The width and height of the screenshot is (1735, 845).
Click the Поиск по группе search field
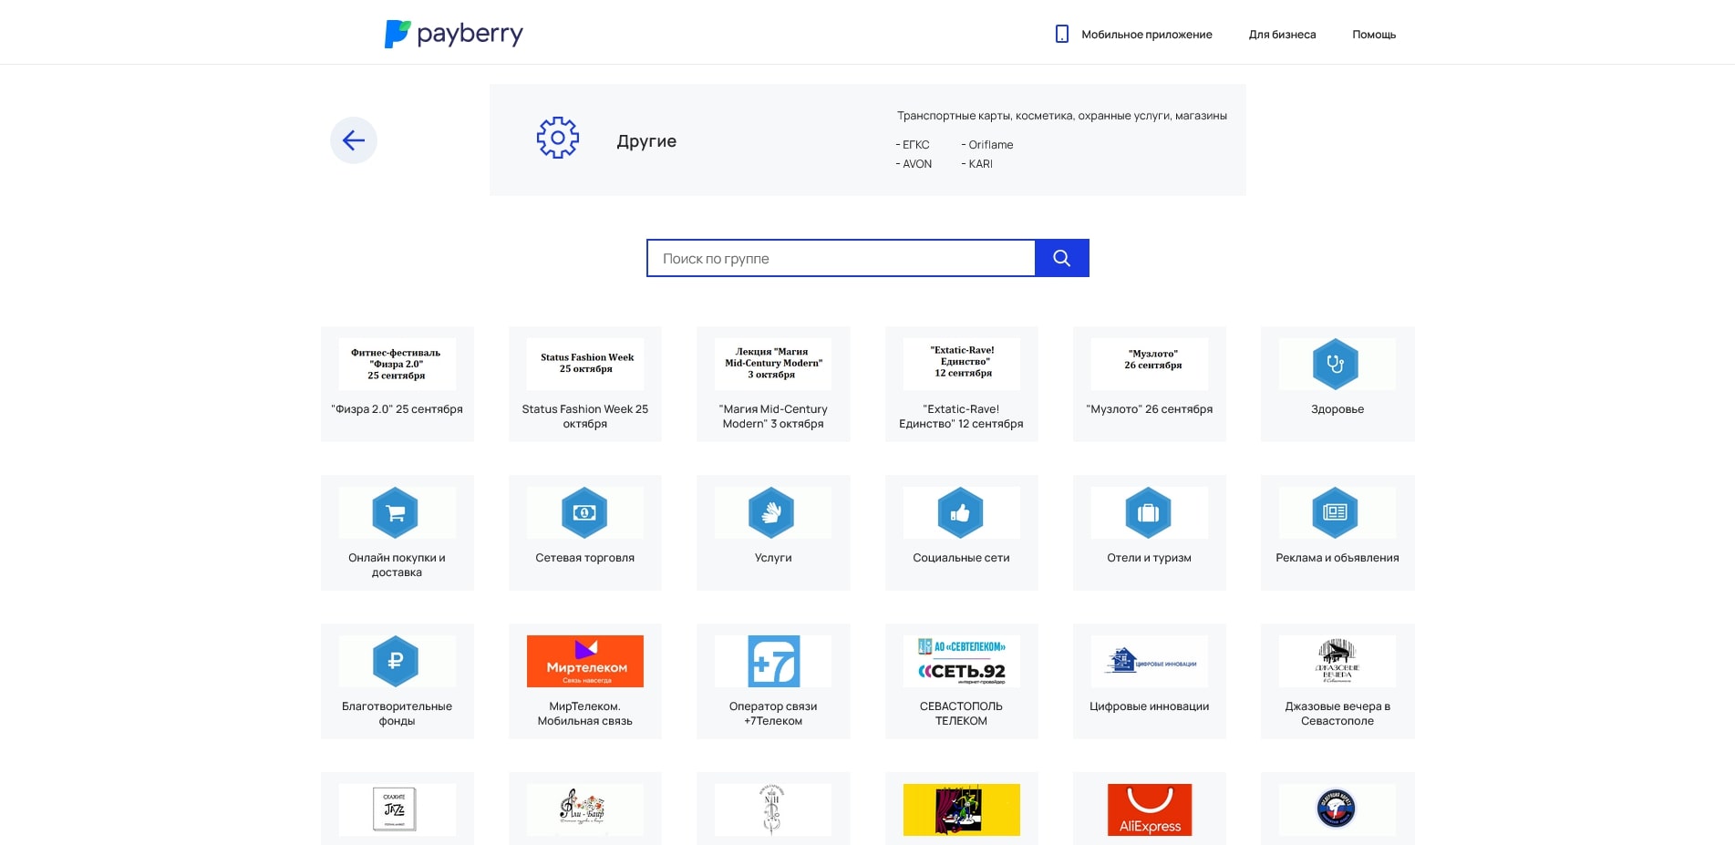[841, 258]
